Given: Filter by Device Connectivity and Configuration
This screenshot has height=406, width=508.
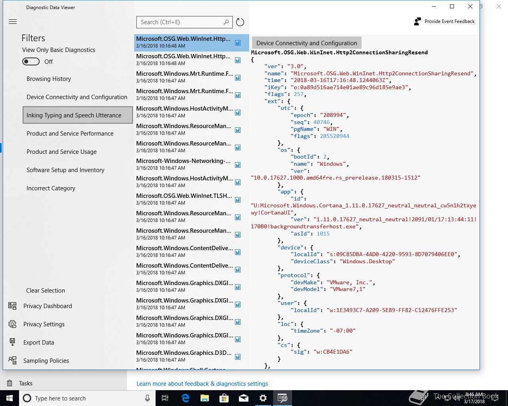Looking at the screenshot, I should coord(77,97).
